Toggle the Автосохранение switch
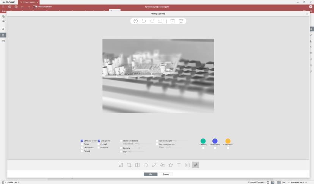This screenshot has height=184, width=314. [35, 6]
